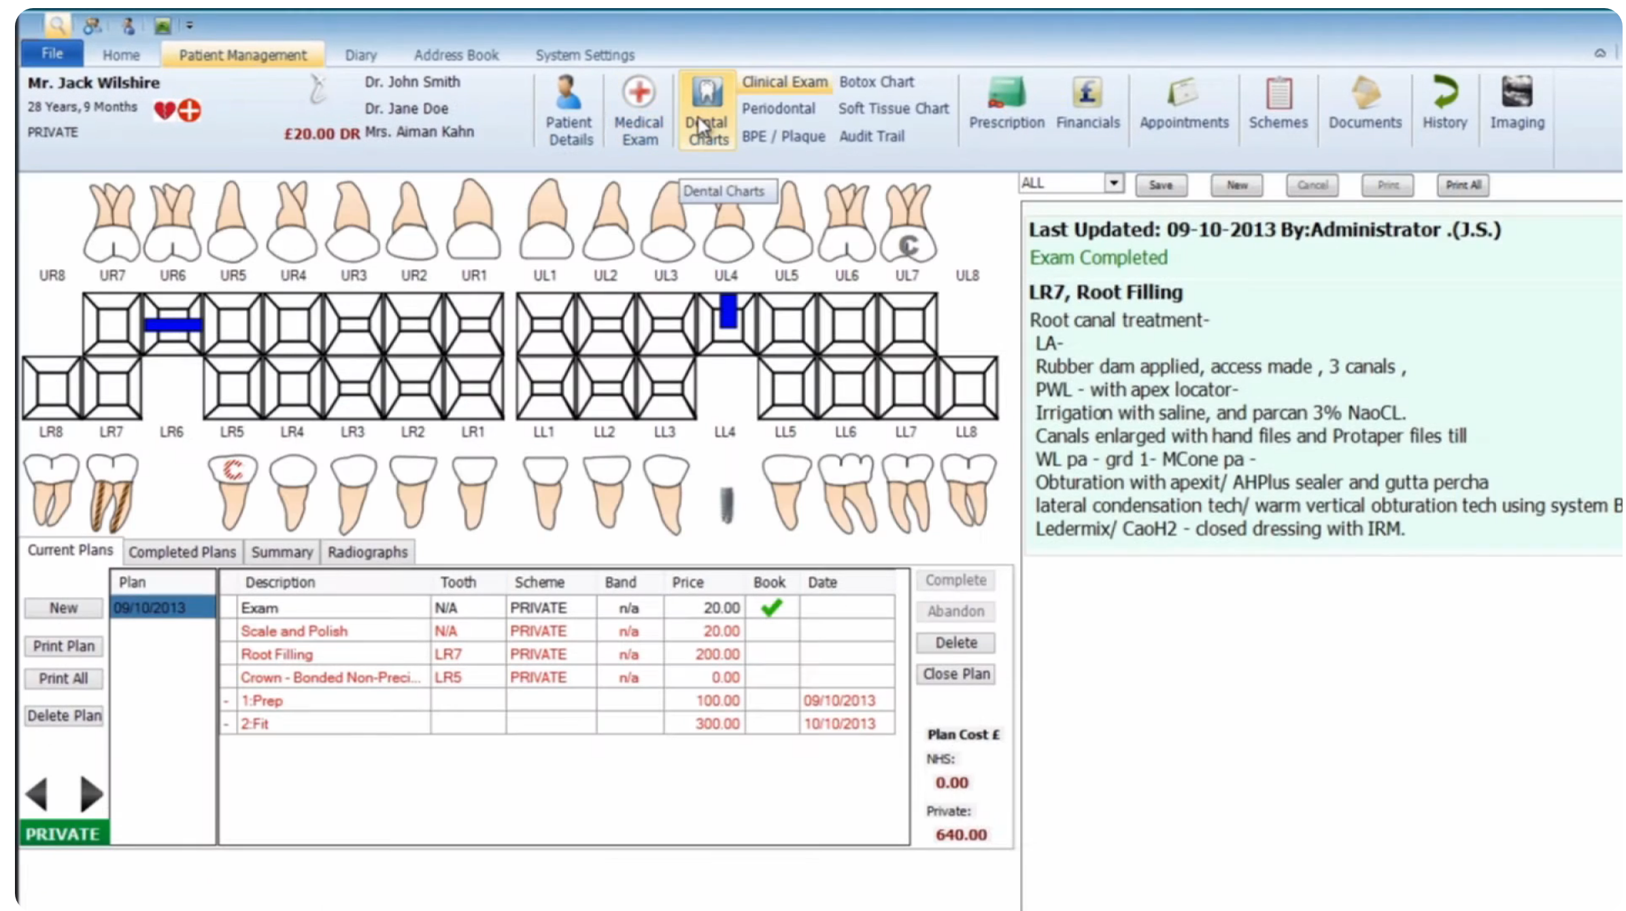Click the broken heart medical alert icon
Screen dimensions: 1626x911
pyautogui.click(x=165, y=110)
